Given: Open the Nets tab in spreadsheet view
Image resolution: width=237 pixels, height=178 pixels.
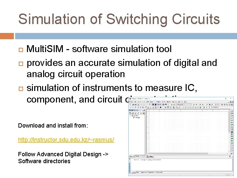Looking at the screenshot, I should [x=138, y=172].
